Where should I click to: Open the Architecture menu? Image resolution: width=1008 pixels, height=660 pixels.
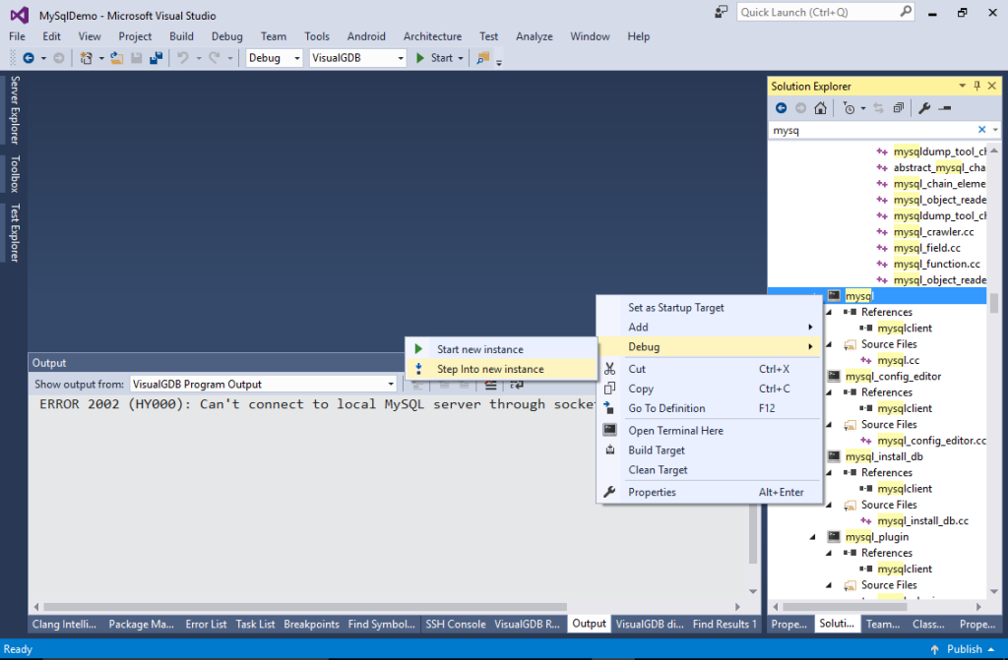coord(432,36)
